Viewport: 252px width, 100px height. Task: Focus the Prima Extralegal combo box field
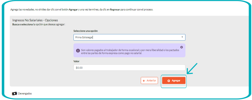[129, 37]
